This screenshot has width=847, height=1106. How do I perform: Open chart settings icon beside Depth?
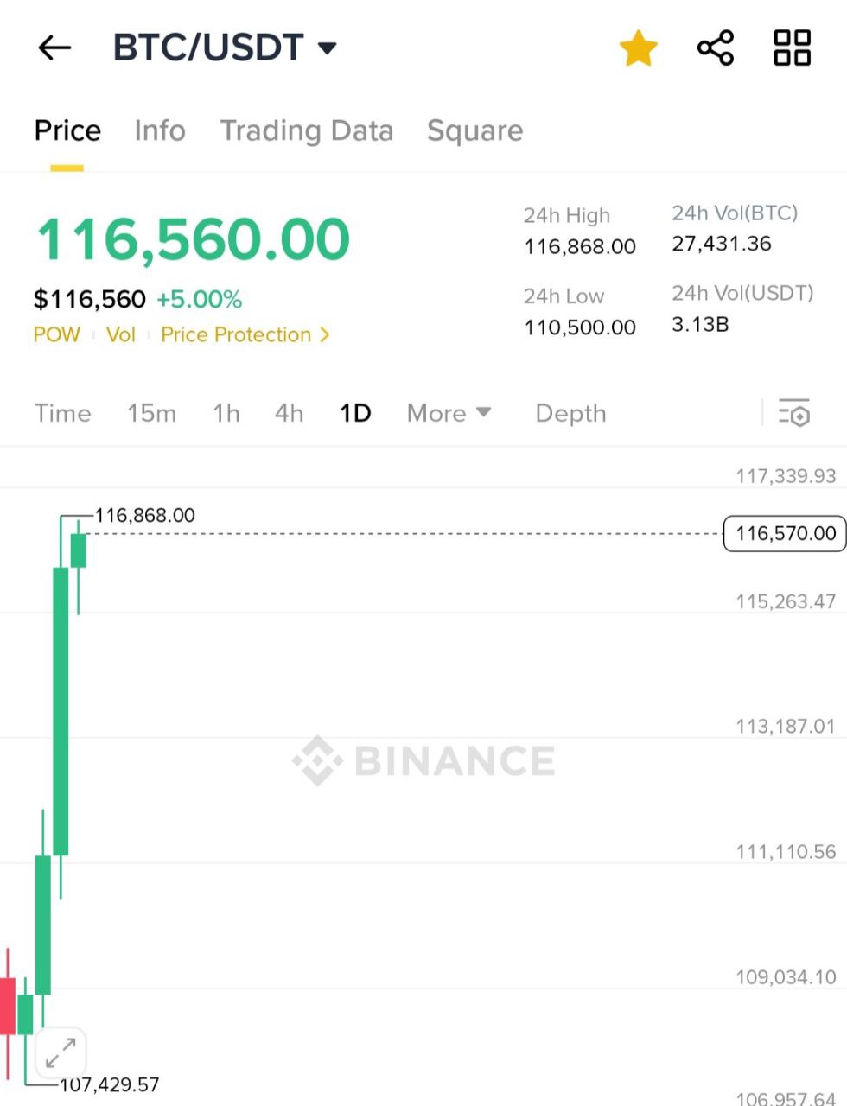point(794,413)
